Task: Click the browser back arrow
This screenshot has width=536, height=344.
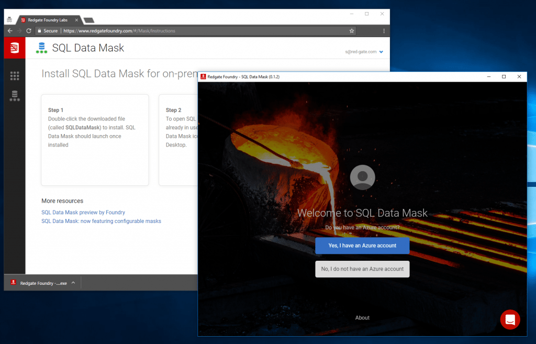Action: pyautogui.click(x=9, y=31)
